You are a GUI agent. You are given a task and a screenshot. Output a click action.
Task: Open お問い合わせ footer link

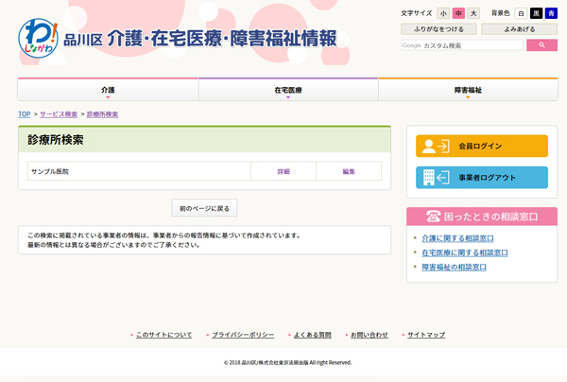pos(369,335)
